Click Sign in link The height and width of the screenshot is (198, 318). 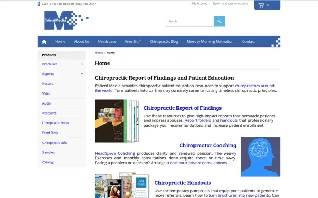pos(216,4)
